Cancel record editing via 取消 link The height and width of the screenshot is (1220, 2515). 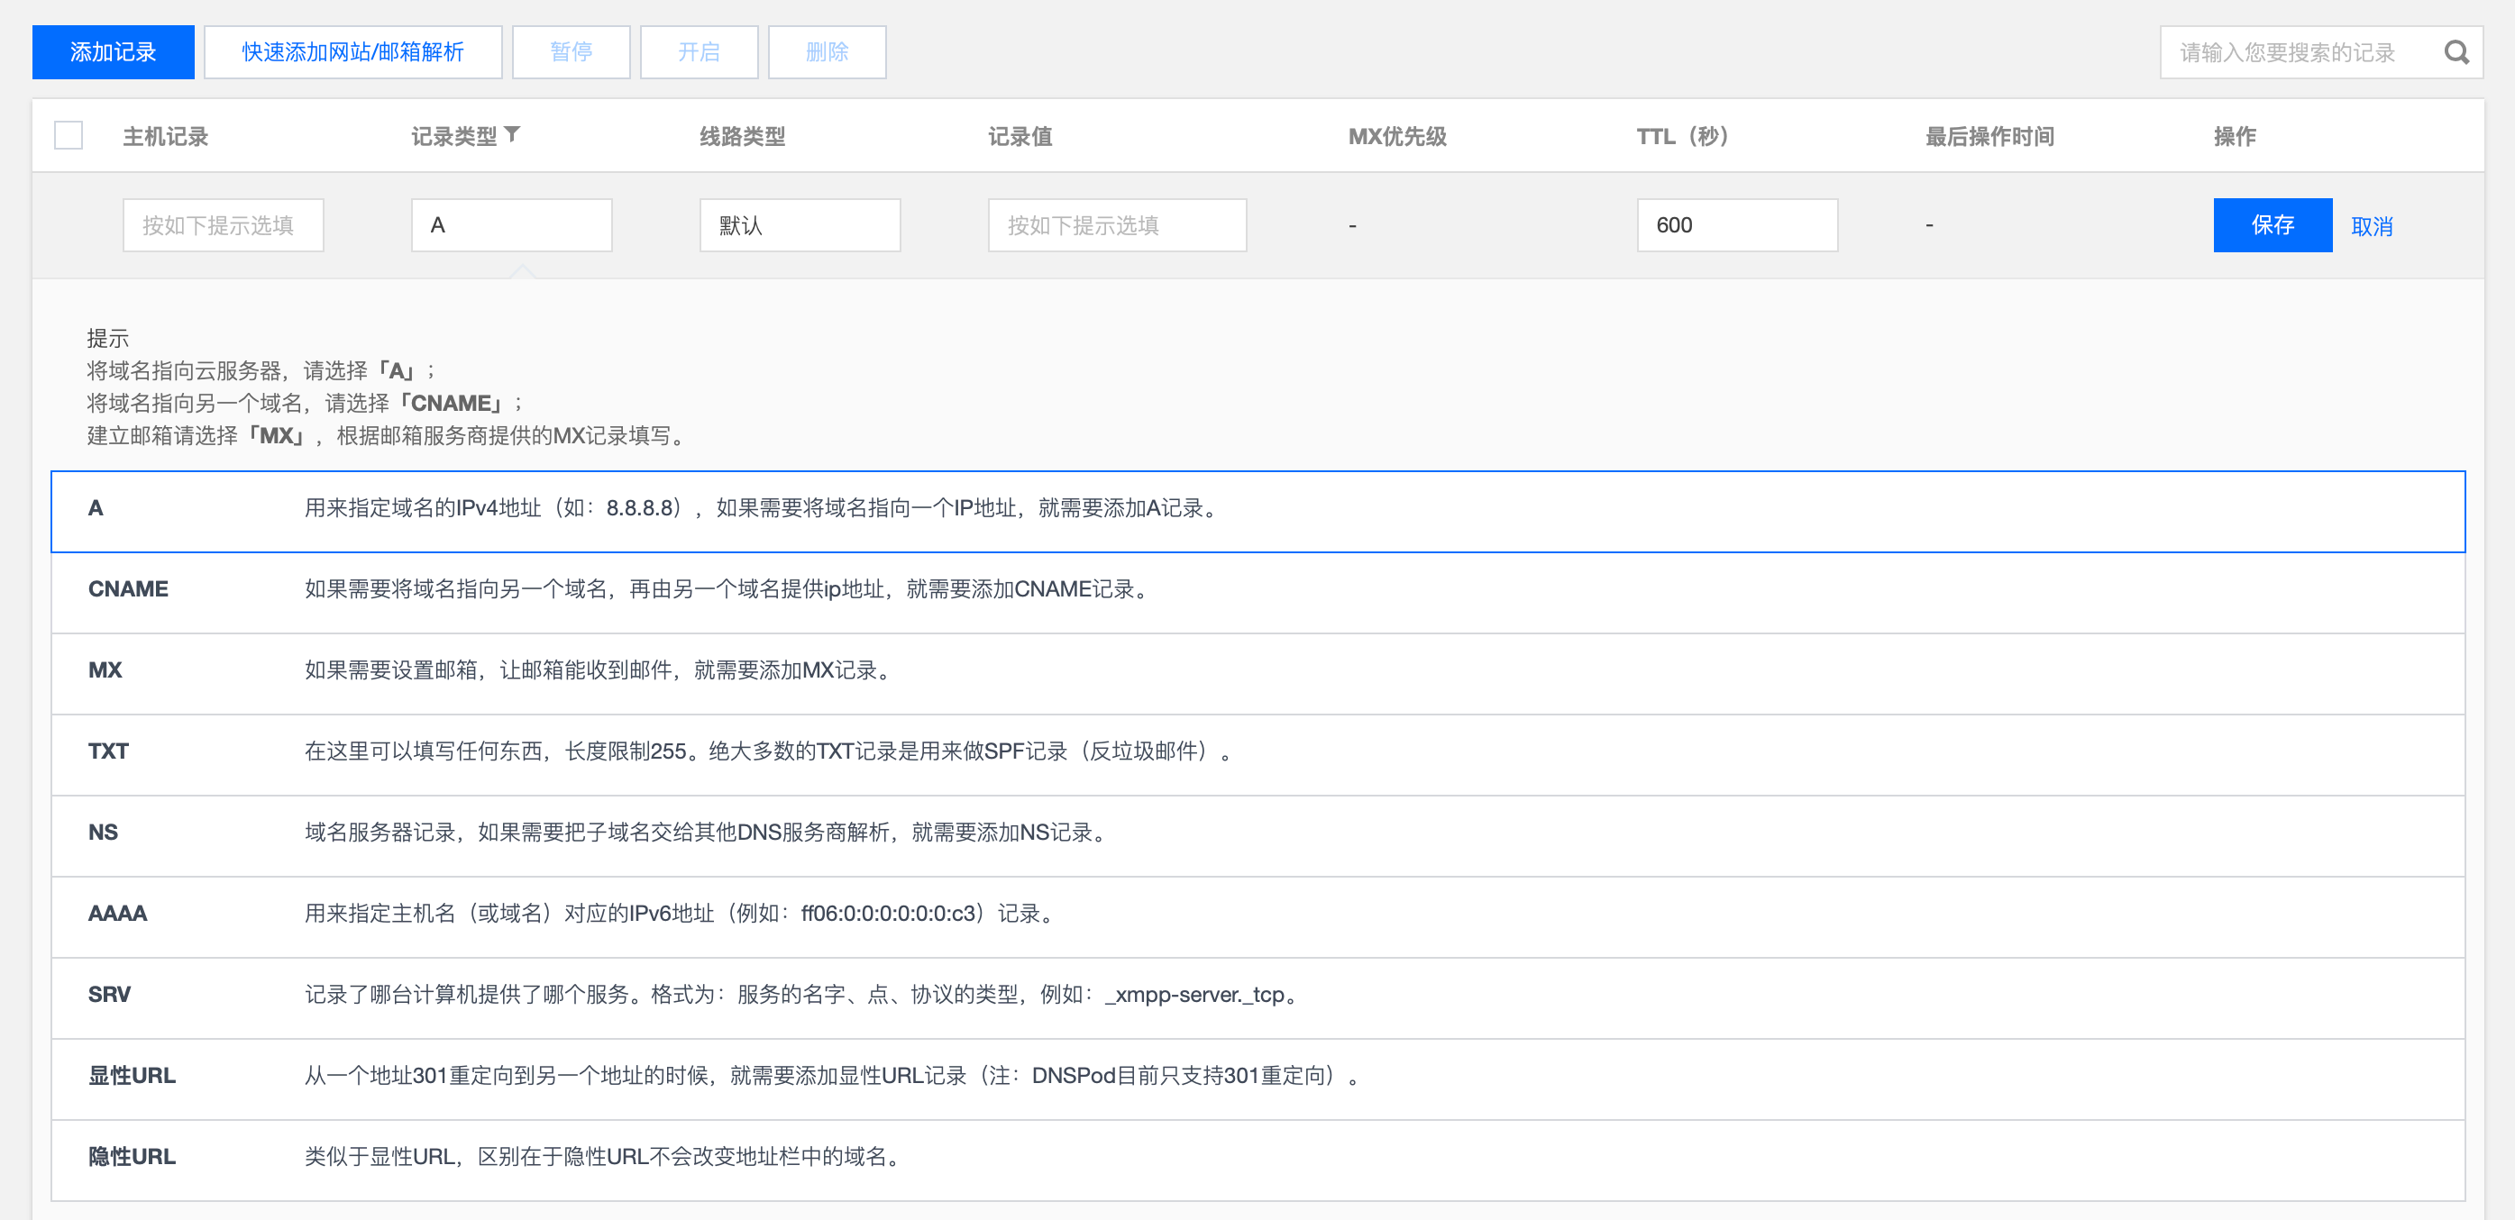tap(2371, 226)
